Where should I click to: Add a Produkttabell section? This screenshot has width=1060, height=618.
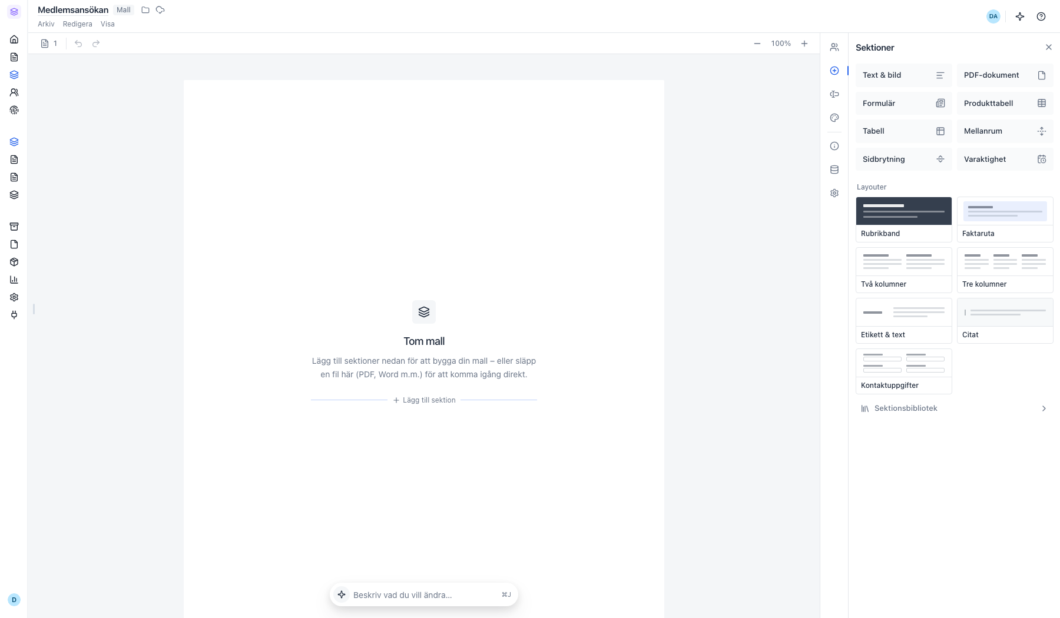click(x=1005, y=104)
